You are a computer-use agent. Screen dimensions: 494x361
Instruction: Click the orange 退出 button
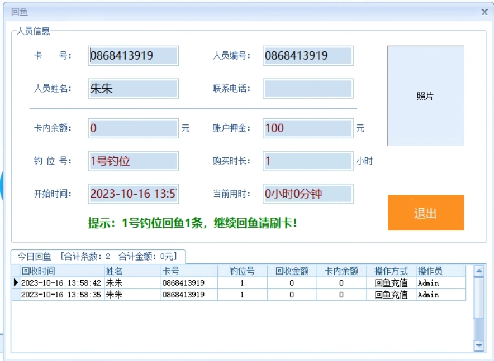click(x=425, y=213)
